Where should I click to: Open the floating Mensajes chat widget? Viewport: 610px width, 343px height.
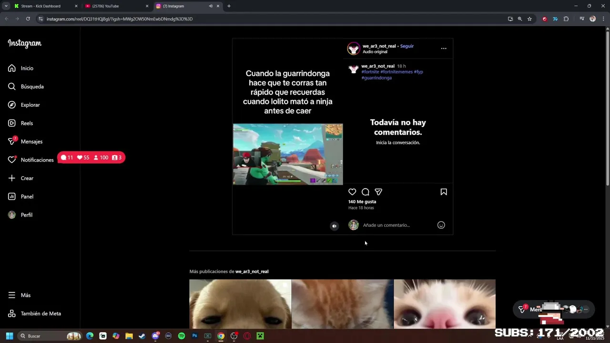[554, 309]
